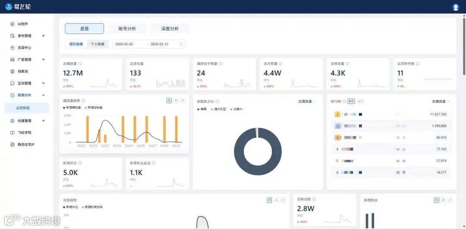Click ranking row with 86,910
The image size is (466, 229).
click(x=391, y=137)
